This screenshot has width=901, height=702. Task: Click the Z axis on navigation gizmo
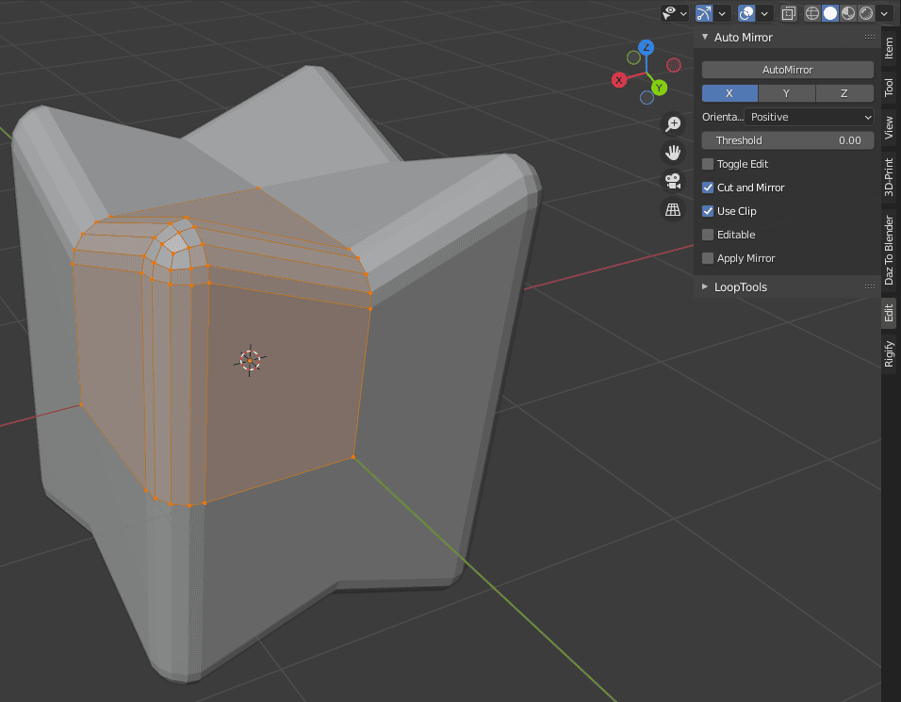click(x=646, y=46)
